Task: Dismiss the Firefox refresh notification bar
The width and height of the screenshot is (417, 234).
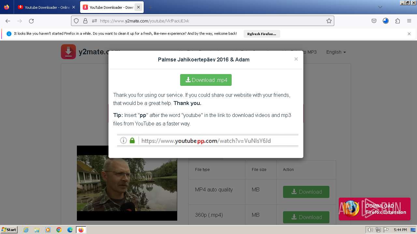Action: point(409,34)
